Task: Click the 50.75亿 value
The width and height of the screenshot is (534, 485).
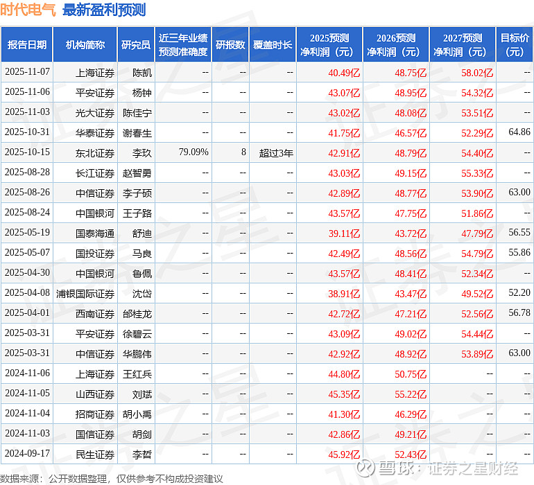Action: (x=411, y=373)
